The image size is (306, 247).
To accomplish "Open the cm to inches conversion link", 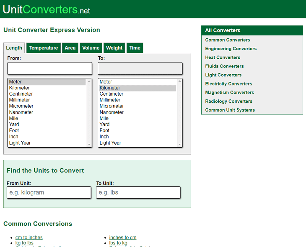I will [29, 237].
